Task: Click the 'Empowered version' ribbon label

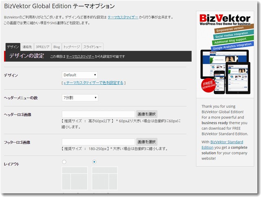Action: [x=234, y=28]
